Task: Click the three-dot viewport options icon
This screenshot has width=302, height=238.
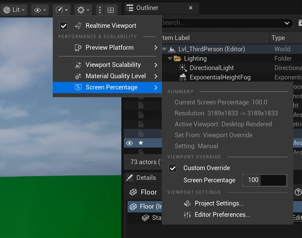Action: [x=100, y=10]
